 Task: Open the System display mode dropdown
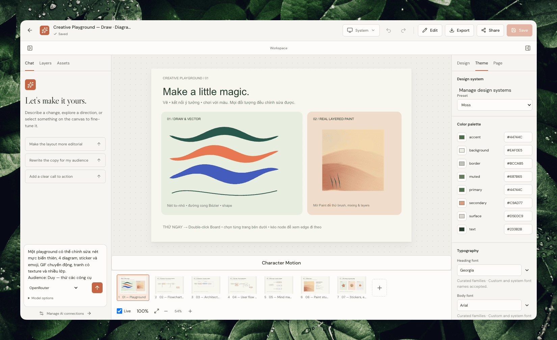click(x=361, y=30)
